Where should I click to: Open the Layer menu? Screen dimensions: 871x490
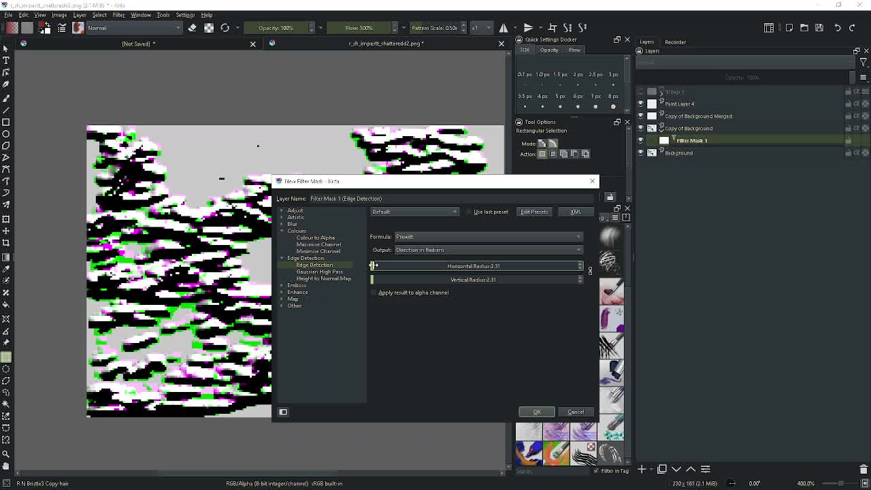[80, 15]
